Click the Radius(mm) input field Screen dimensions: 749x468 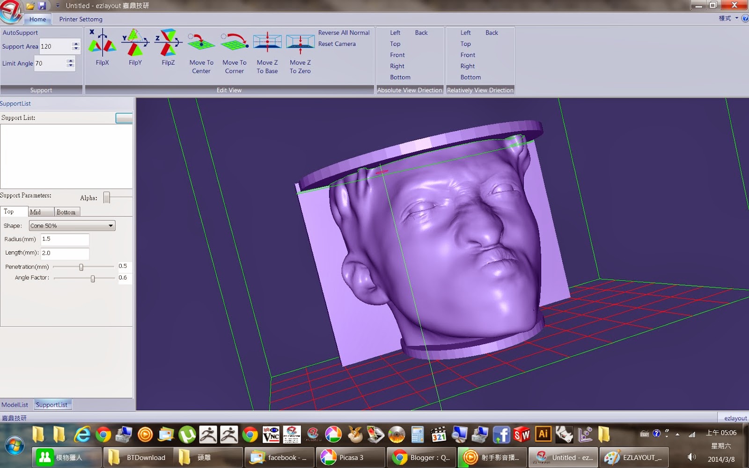[65, 239]
